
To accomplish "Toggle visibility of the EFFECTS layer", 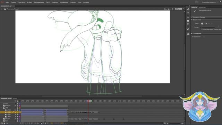I will pos(15,106).
